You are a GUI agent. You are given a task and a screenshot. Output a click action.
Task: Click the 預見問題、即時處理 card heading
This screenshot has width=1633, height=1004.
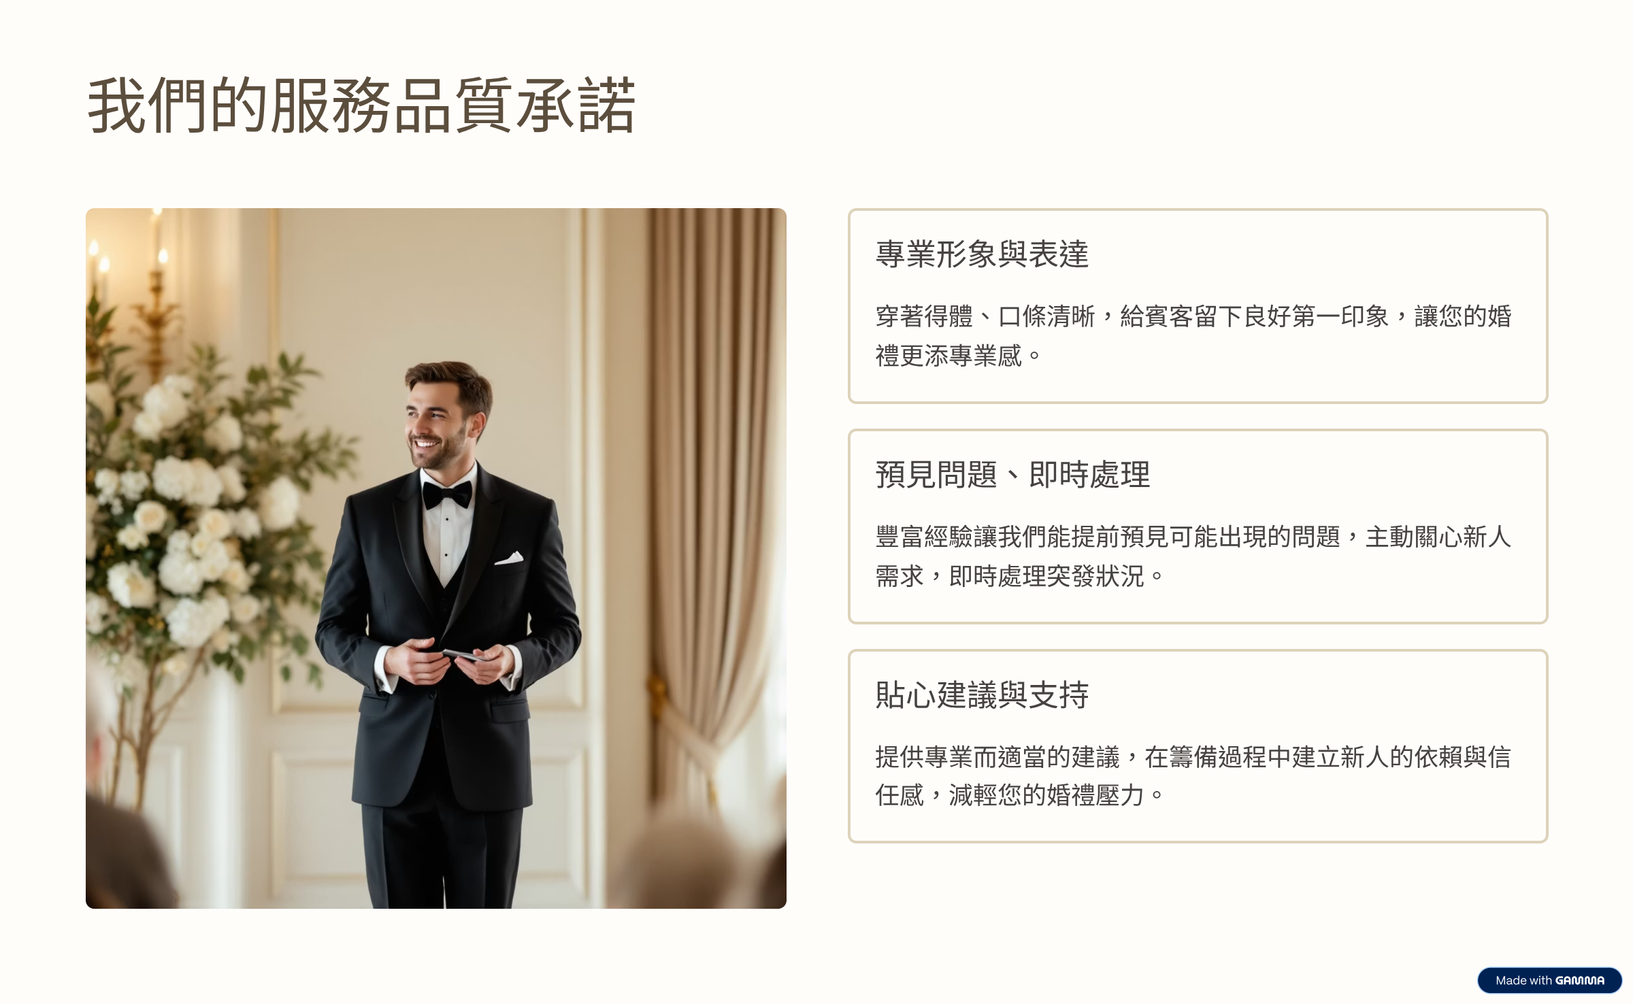coord(1012,474)
